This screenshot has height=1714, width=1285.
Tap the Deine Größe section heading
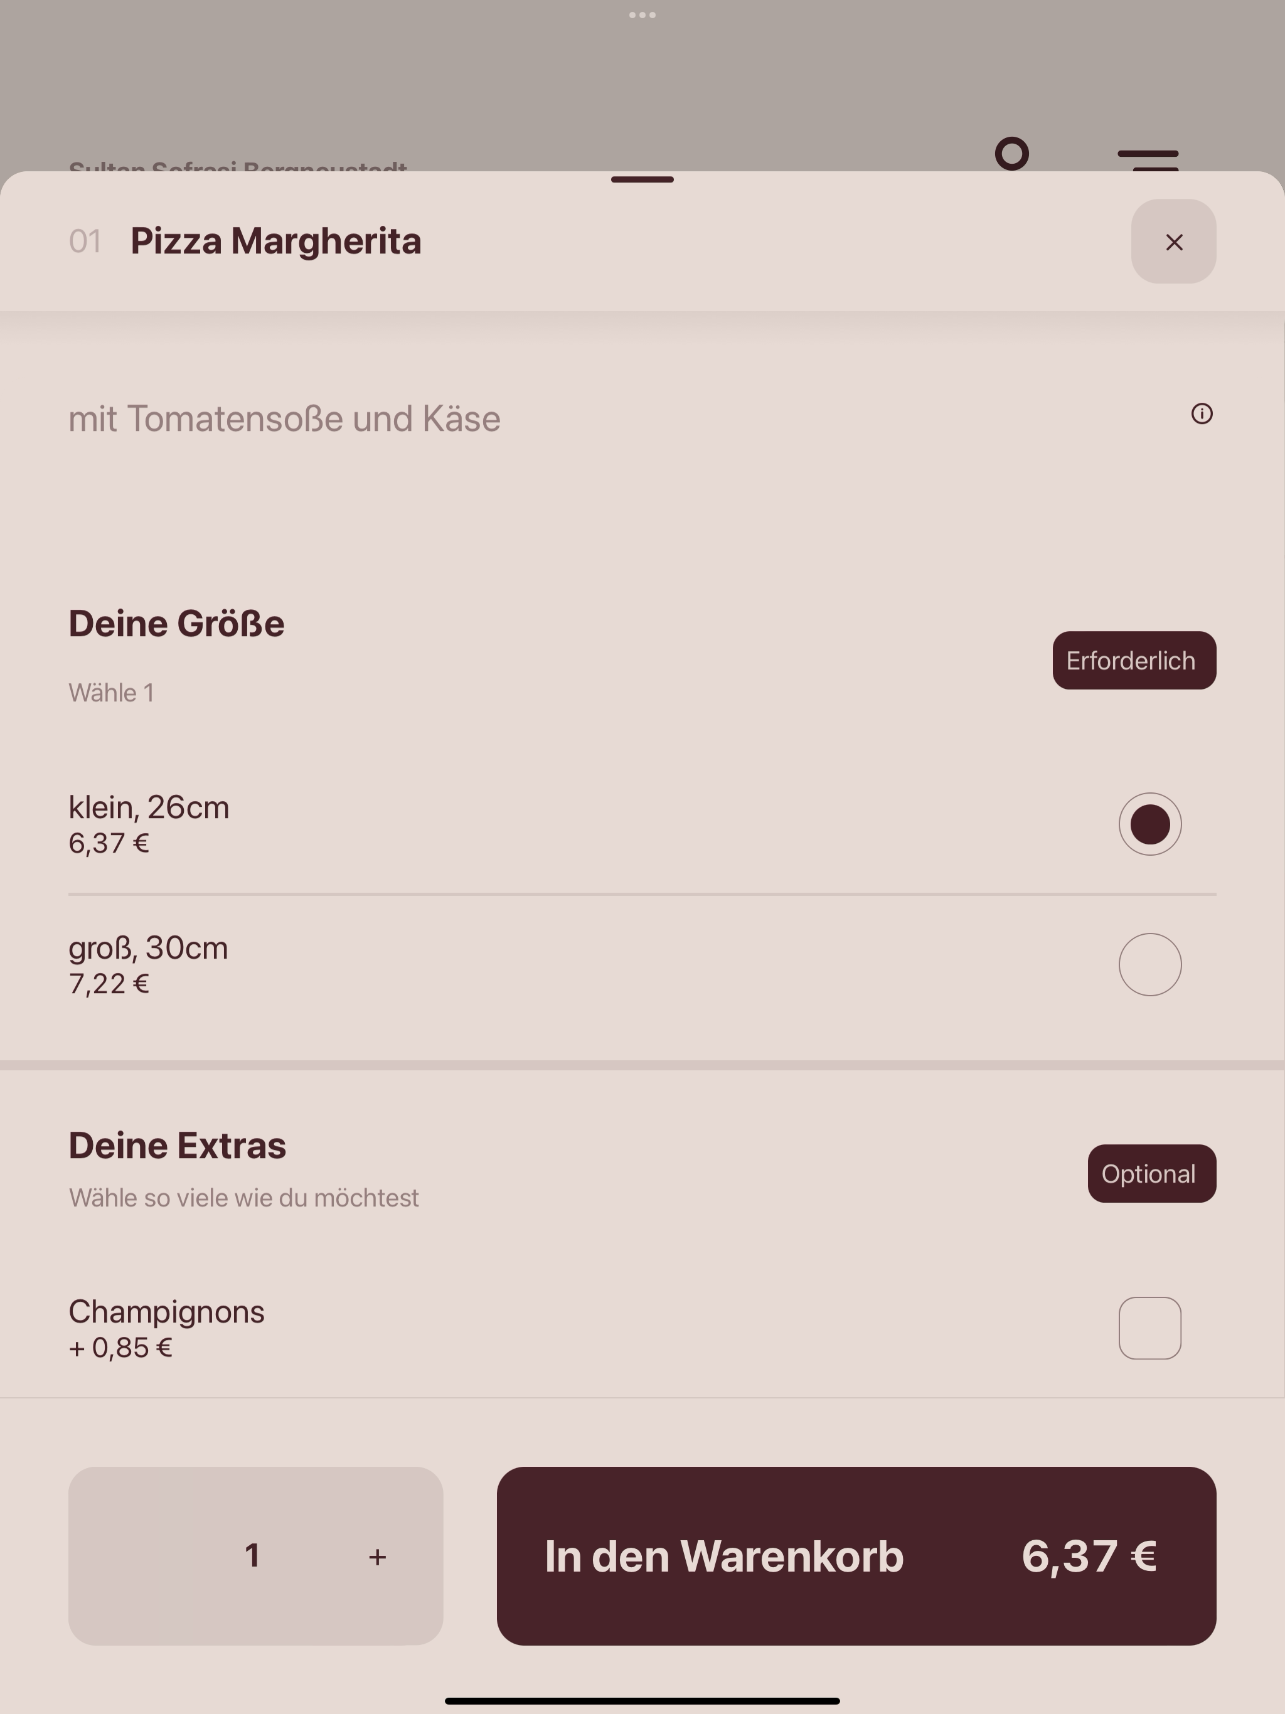click(x=177, y=623)
